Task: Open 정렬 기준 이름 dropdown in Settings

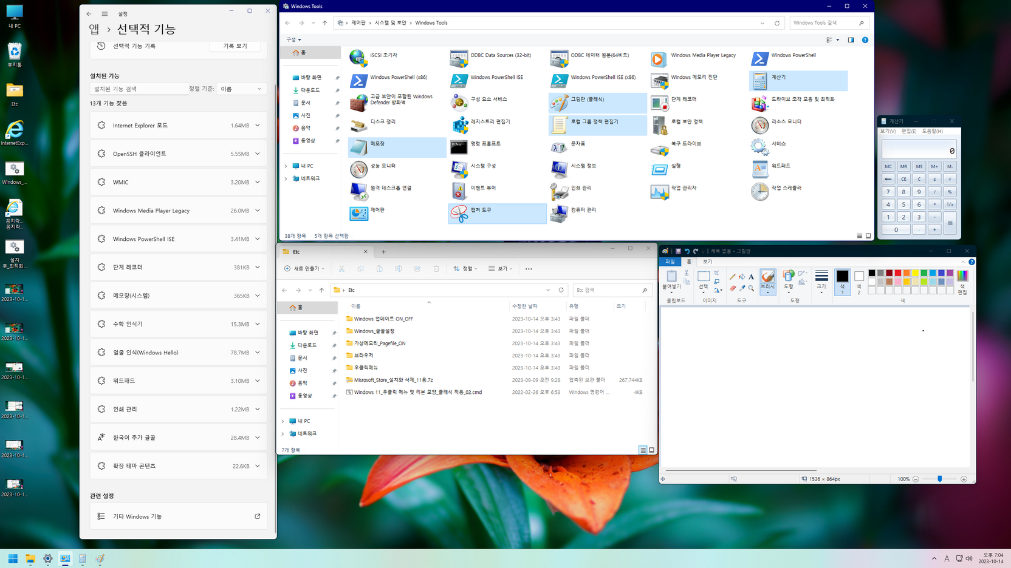Action: [x=241, y=89]
